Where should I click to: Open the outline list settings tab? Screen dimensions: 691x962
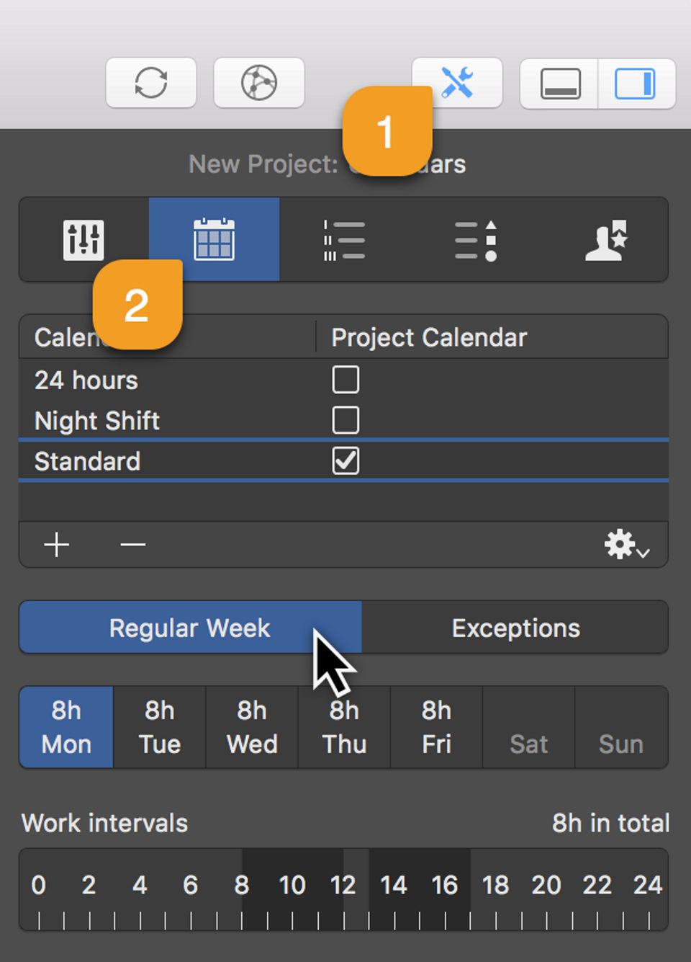click(x=344, y=240)
